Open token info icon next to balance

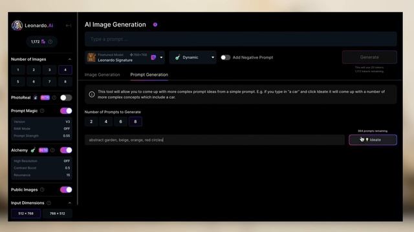[x=50, y=41]
